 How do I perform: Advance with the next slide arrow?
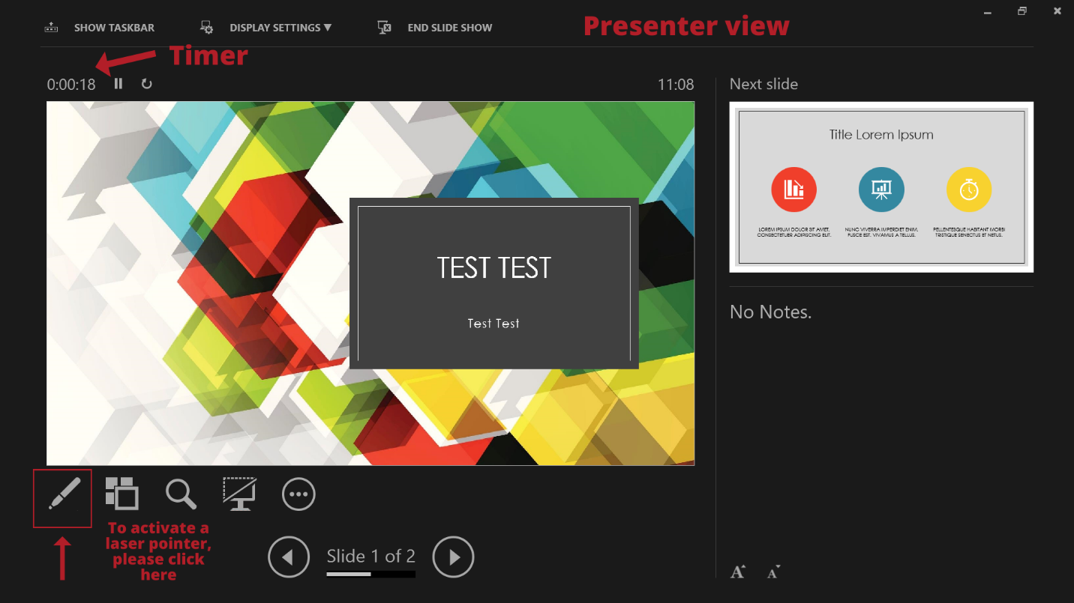pyautogui.click(x=453, y=557)
